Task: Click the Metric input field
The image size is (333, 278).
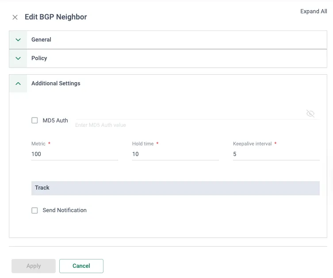Action: (x=75, y=154)
